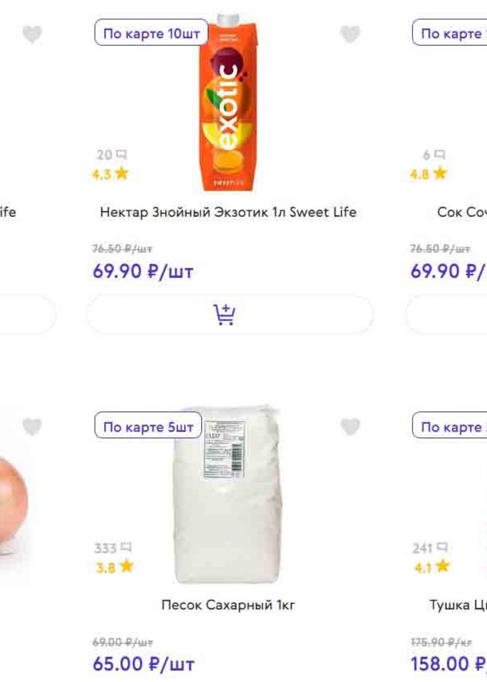The height and width of the screenshot is (682, 487).
Task: Toggle heart icon above the onion image
Action: 32,427
